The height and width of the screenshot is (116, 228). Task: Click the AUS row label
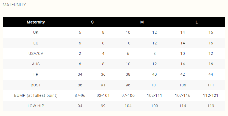coord(36,64)
